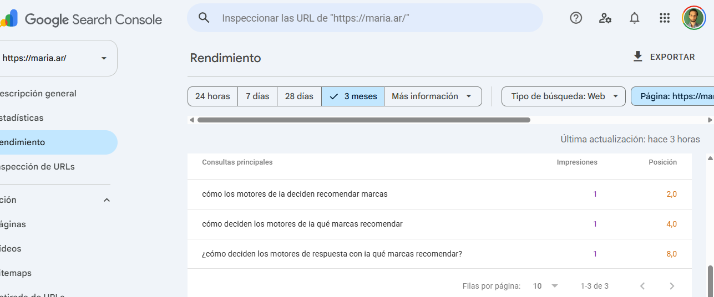Click the horizontal scrollbar left arrow
714x297 pixels.
click(x=192, y=120)
